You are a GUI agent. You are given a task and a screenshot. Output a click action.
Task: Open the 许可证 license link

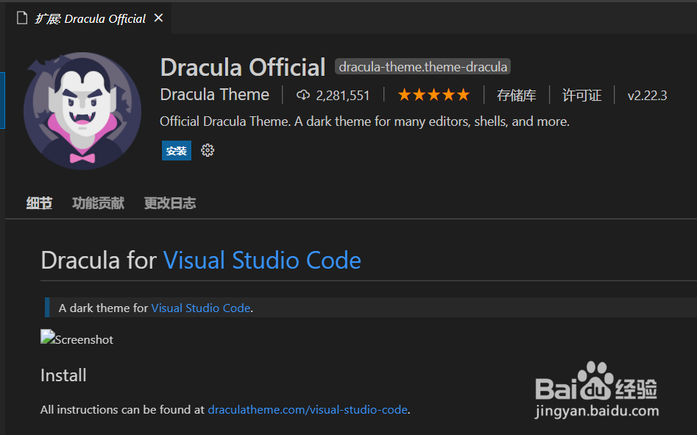point(582,95)
